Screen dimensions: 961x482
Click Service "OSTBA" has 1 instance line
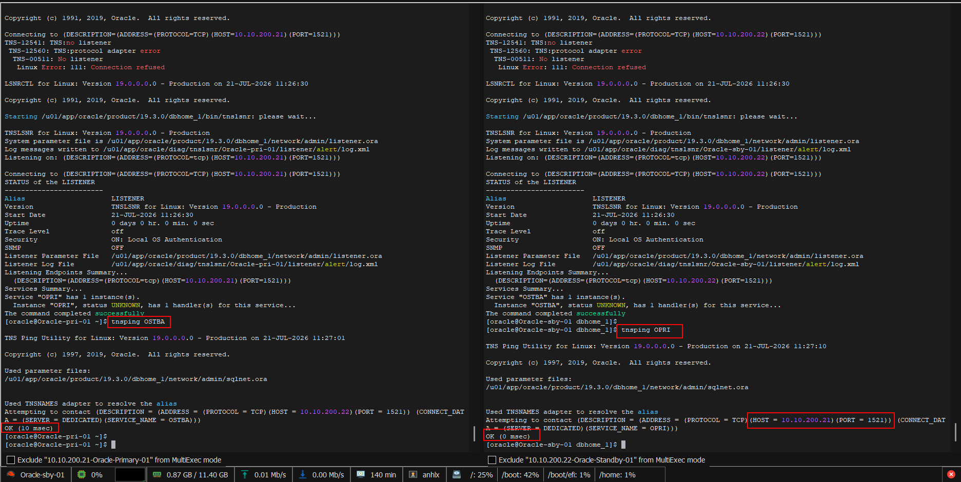coord(556,297)
